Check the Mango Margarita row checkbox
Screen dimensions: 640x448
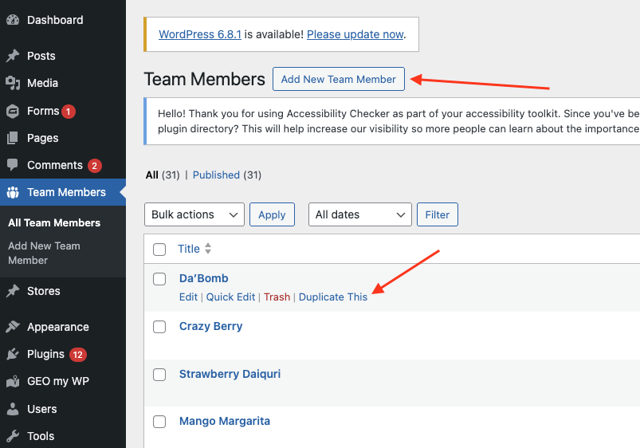coord(159,422)
